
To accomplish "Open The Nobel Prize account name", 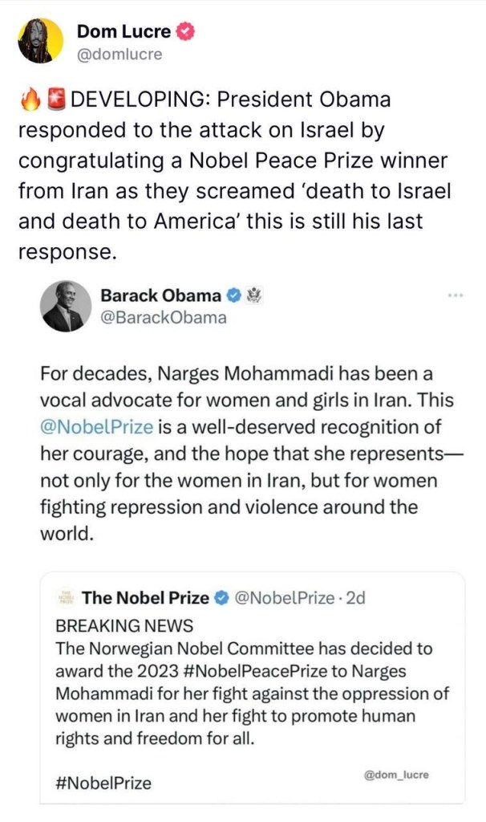I will (x=146, y=597).
